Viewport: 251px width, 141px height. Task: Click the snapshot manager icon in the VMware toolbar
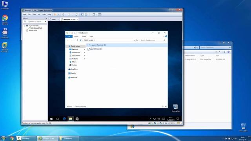click(77, 14)
